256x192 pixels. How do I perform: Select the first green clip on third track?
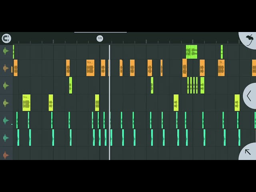(70, 85)
